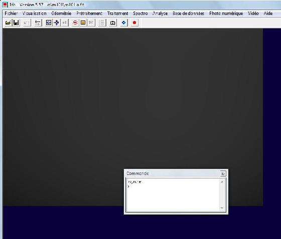Click the x1 zoom reset icon
The height and width of the screenshot is (239, 281).
pos(65,22)
